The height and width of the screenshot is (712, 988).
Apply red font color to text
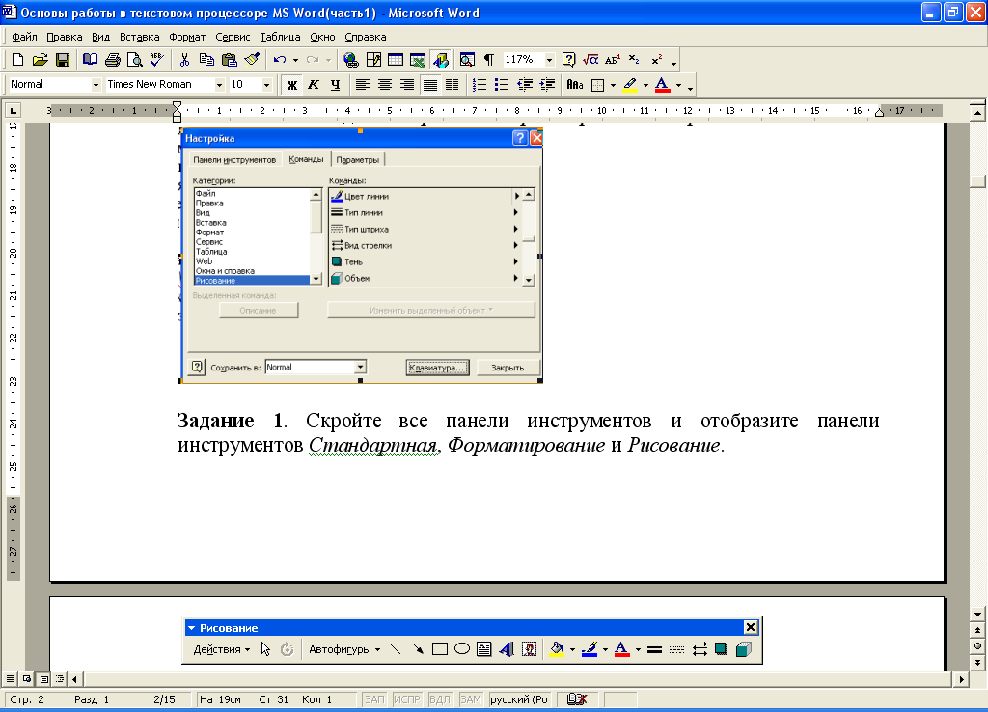click(662, 85)
